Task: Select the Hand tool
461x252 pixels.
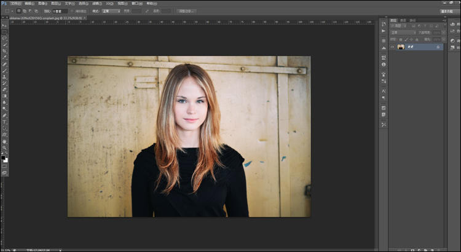Action: pyautogui.click(x=4, y=141)
